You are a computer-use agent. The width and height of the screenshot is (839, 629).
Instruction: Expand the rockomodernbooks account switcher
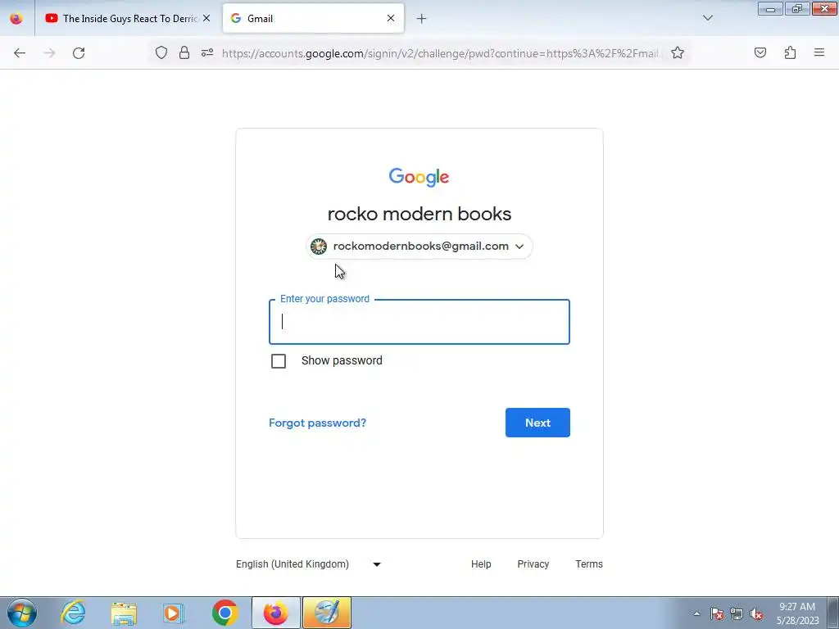[419, 247]
